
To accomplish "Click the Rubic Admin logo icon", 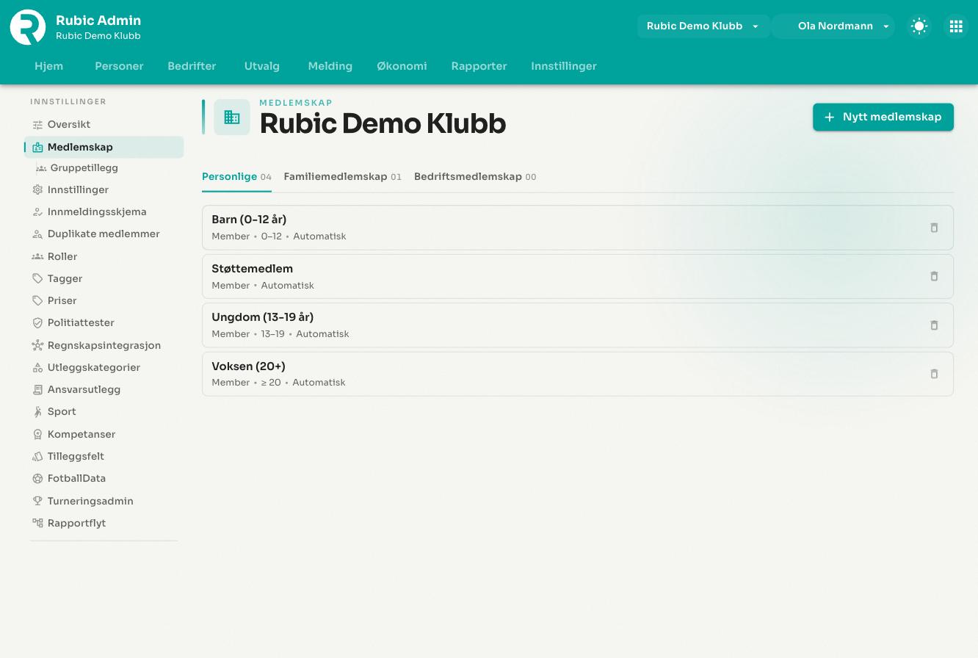I will pyautogui.click(x=28, y=26).
